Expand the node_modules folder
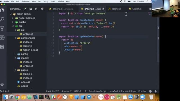 (x=13, y=18)
